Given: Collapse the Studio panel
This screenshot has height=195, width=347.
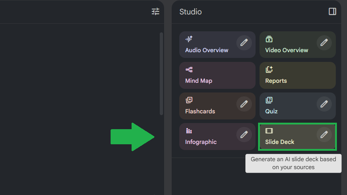Looking at the screenshot, I should 332,12.
